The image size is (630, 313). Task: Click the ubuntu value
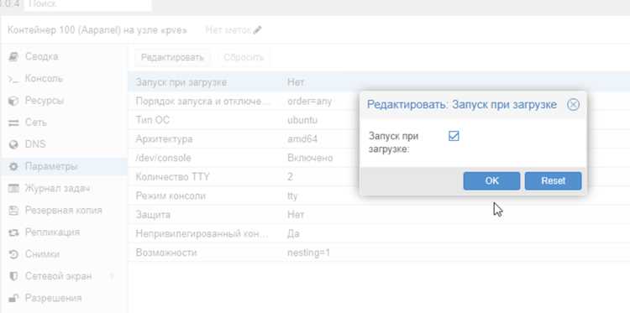tap(302, 120)
